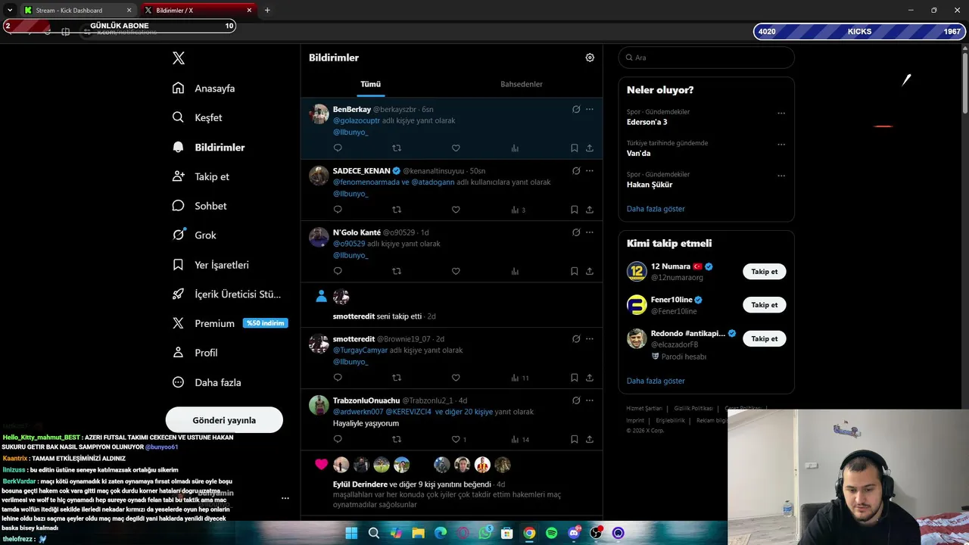Show more suggestions under Kimi takip etmeli

tap(656, 381)
